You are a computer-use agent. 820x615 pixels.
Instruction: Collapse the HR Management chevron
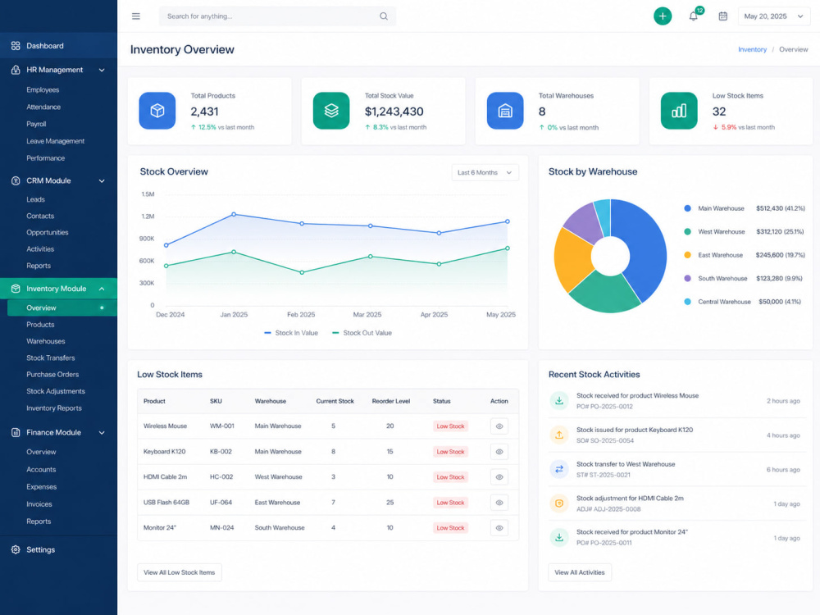tap(102, 70)
